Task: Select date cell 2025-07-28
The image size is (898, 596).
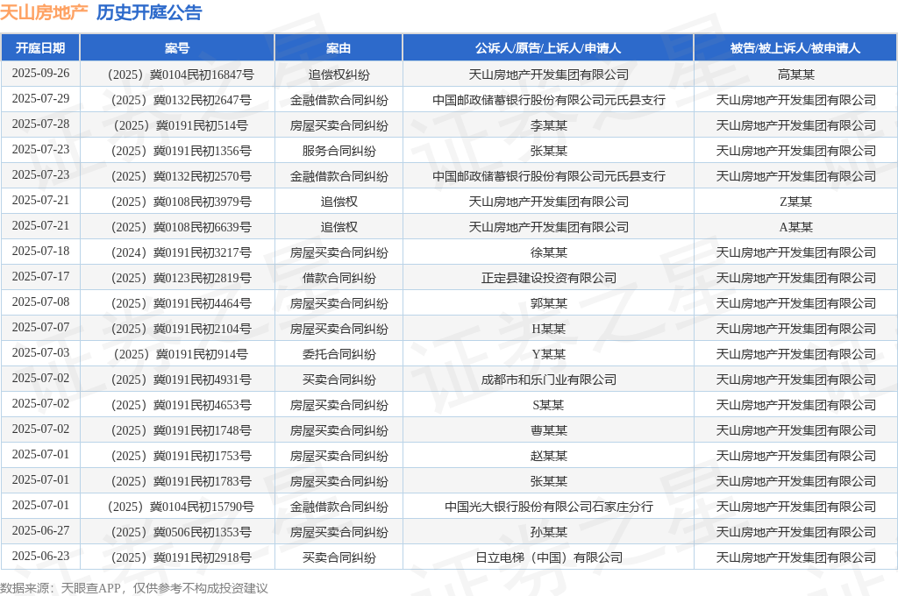Action: pyautogui.click(x=40, y=124)
